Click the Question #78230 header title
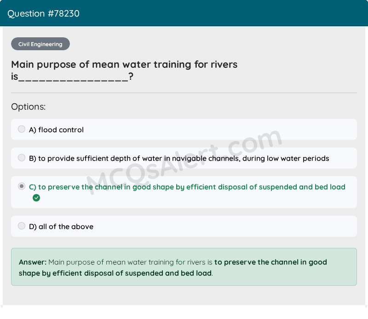Screen dimensions: 368x319 pos(43,14)
